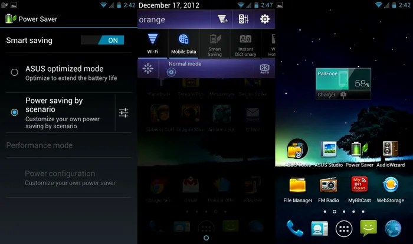Select Power saving by scenario radio
The image size is (413, 244).
click(x=15, y=112)
